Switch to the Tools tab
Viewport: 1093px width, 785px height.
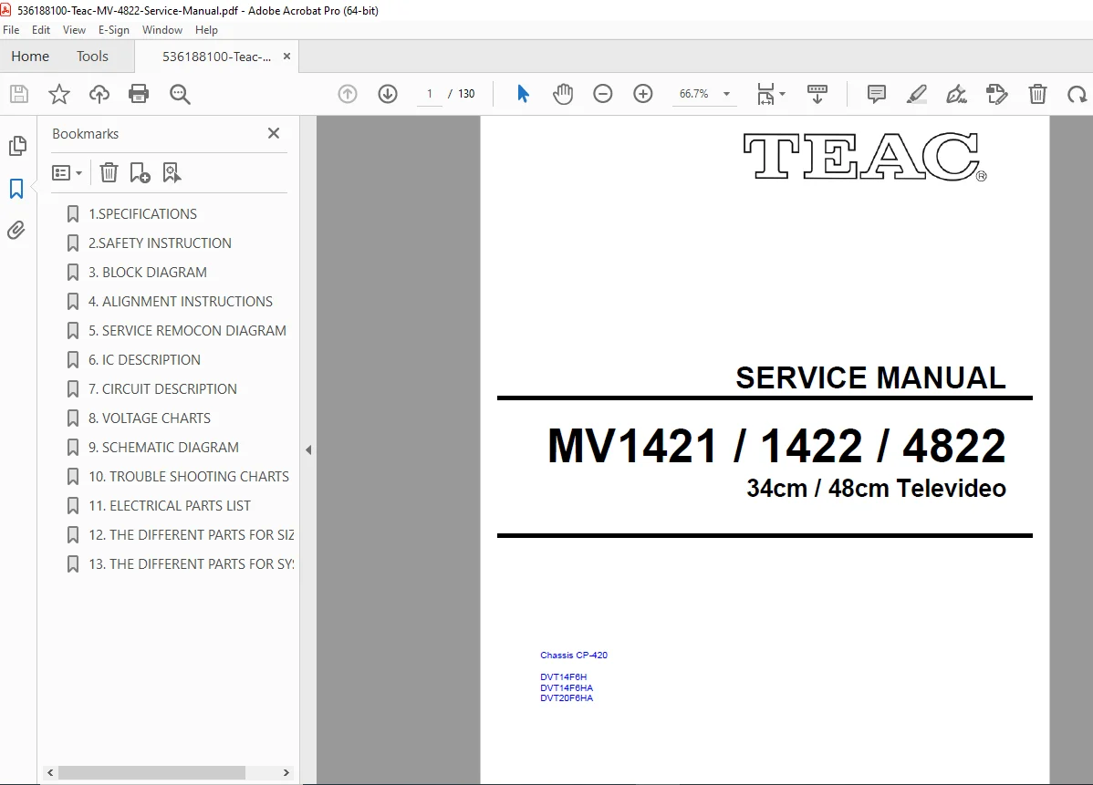tap(93, 57)
